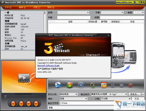Open the 音频 dropdown at top

point(88,13)
